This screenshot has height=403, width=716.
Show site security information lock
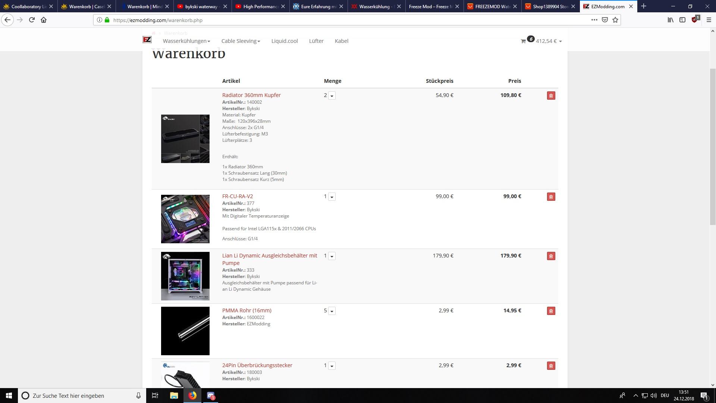107,20
